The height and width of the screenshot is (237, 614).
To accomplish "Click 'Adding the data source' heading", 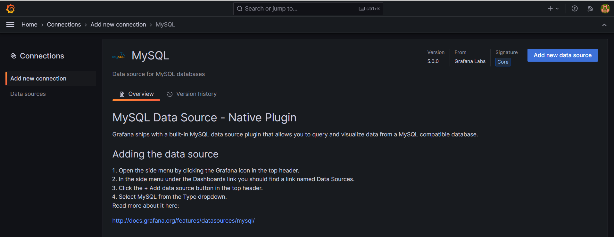I will tap(165, 154).
